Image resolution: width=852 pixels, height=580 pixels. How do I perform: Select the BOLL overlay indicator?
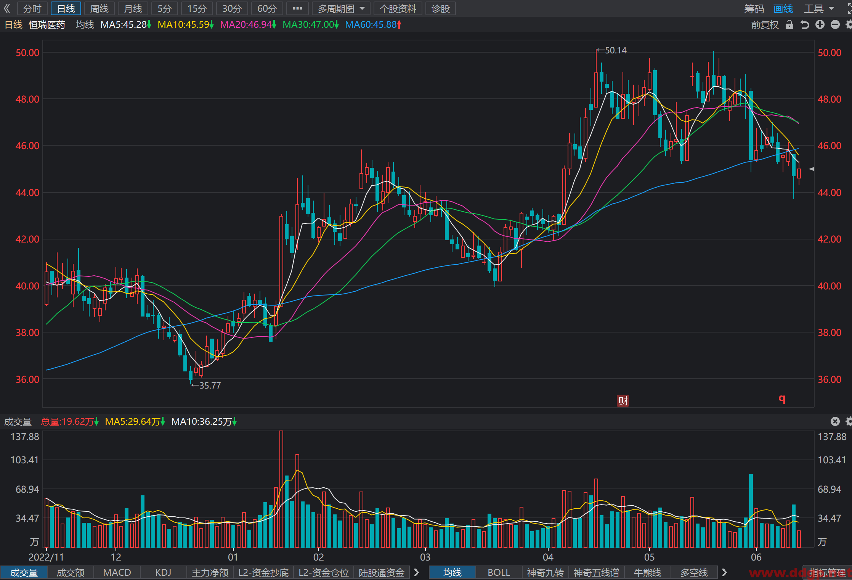point(499,572)
